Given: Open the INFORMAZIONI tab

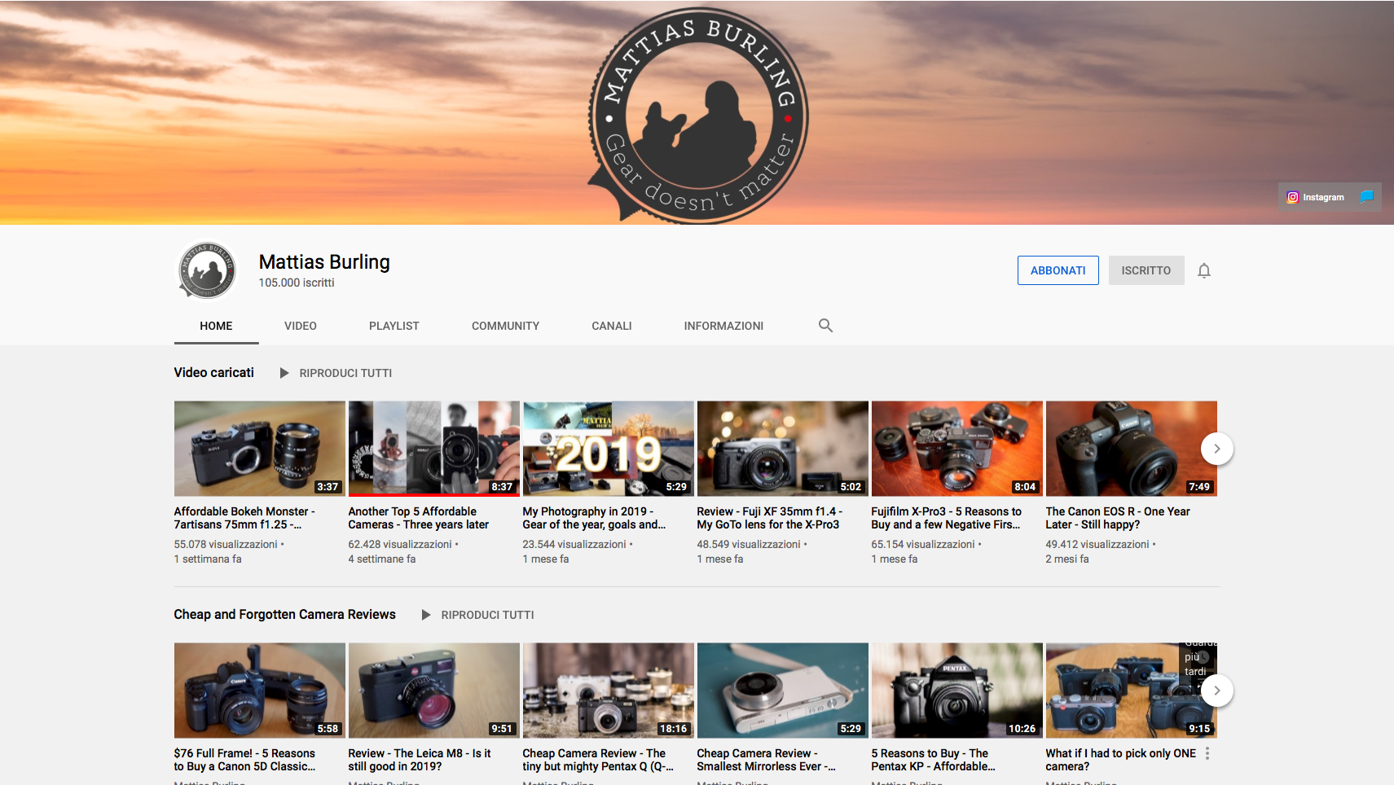Looking at the screenshot, I should tap(723, 326).
